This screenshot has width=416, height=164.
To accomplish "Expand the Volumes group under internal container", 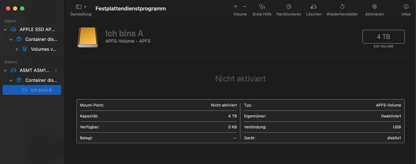I will click(x=17, y=49).
